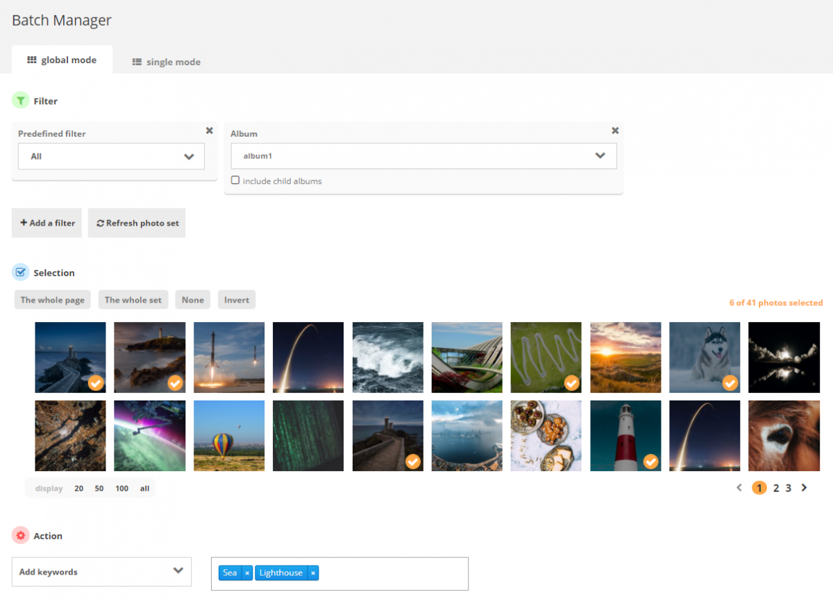Deselect the striped lighthouse photo checkmark
This screenshot has width=833, height=601.
[x=650, y=461]
